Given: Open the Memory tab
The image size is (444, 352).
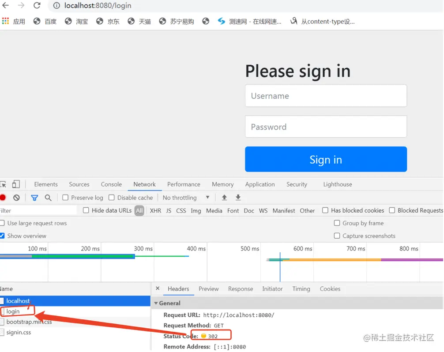Looking at the screenshot, I should click(x=222, y=184).
